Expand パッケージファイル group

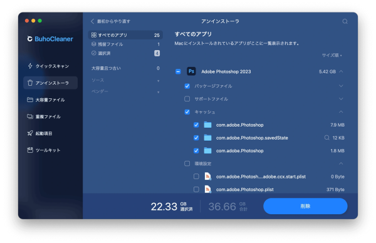click(x=341, y=86)
